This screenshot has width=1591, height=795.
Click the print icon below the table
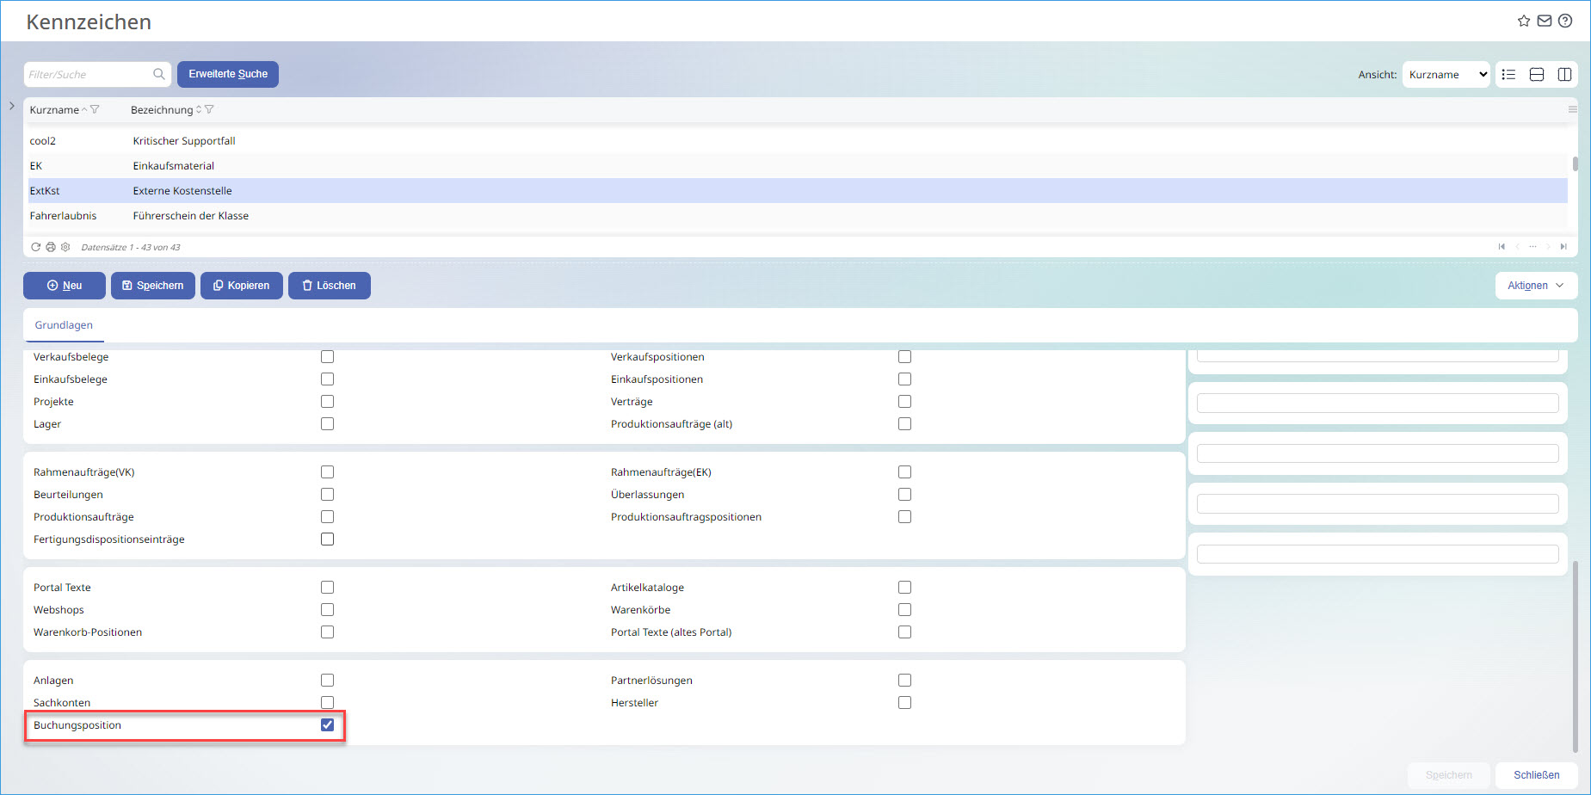51,247
